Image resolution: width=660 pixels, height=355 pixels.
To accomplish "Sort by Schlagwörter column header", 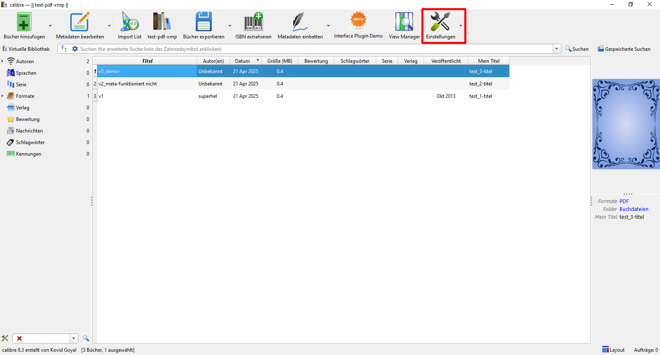I will [x=355, y=61].
